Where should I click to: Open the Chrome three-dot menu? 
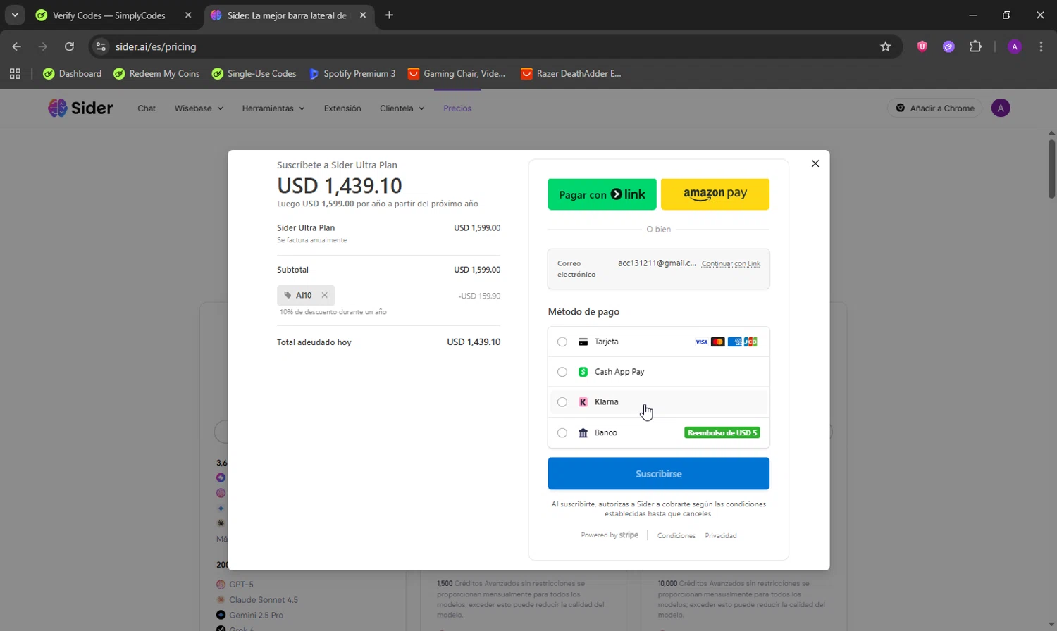pos(1041,46)
